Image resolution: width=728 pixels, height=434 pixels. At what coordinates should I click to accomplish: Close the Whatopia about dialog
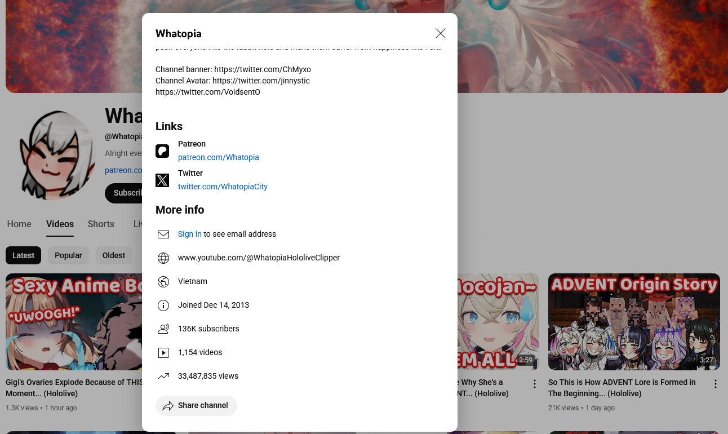point(441,33)
